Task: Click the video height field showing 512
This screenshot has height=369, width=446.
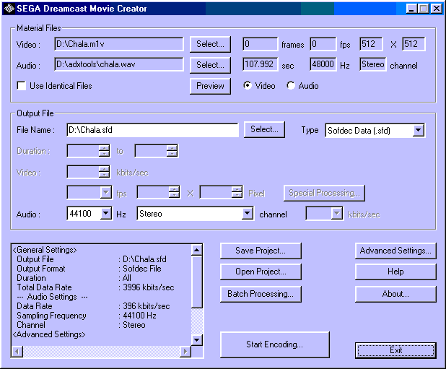Action: (x=414, y=44)
